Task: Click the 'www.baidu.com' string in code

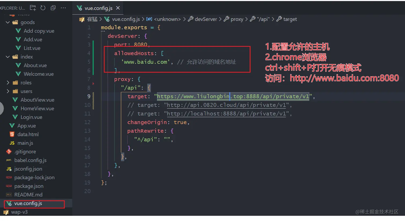Action: (145, 62)
